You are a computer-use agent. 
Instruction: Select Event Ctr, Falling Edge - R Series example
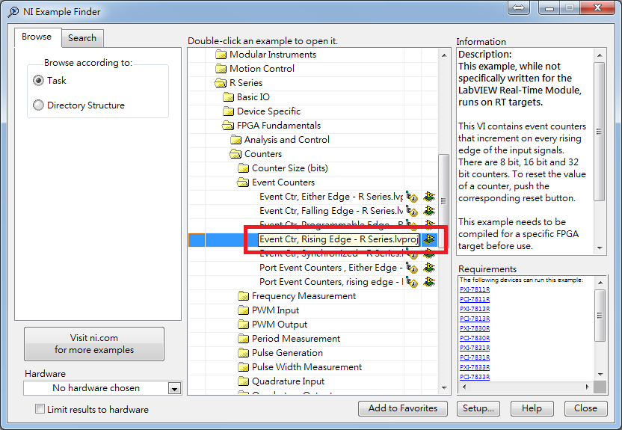331,211
